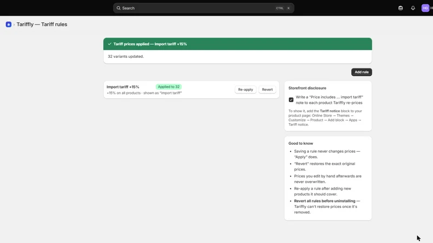Click "Saving a rule never changes prices" bullet
The image size is (433, 243).
click(x=327, y=154)
